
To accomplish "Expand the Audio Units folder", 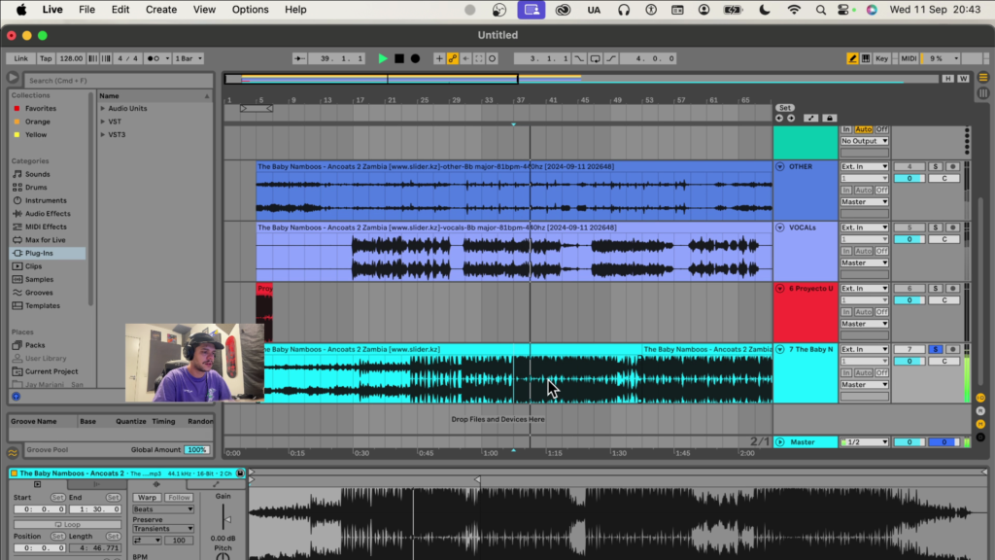I will pos(103,109).
